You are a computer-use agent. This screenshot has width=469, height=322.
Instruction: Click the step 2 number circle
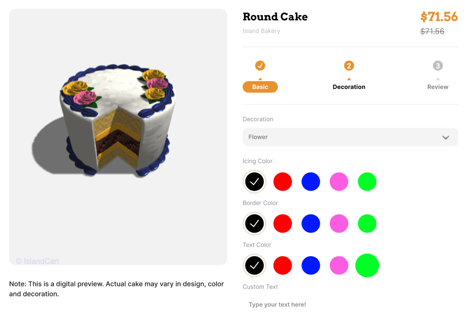(349, 65)
